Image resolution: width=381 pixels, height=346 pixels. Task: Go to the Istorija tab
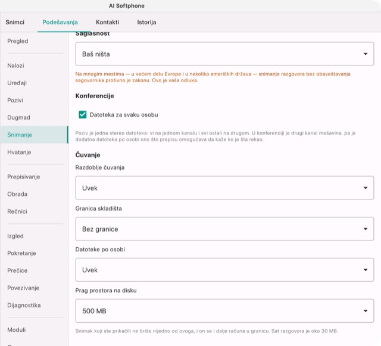pos(146,22)
